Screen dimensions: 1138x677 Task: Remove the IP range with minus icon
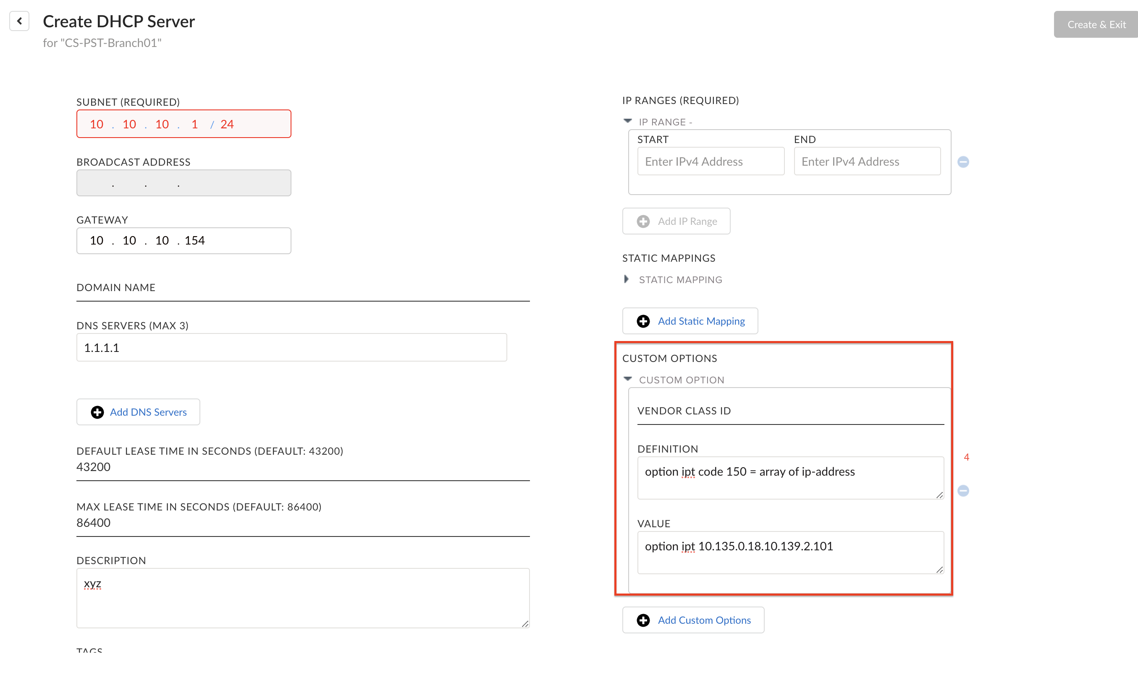click(x=963, y=162)
